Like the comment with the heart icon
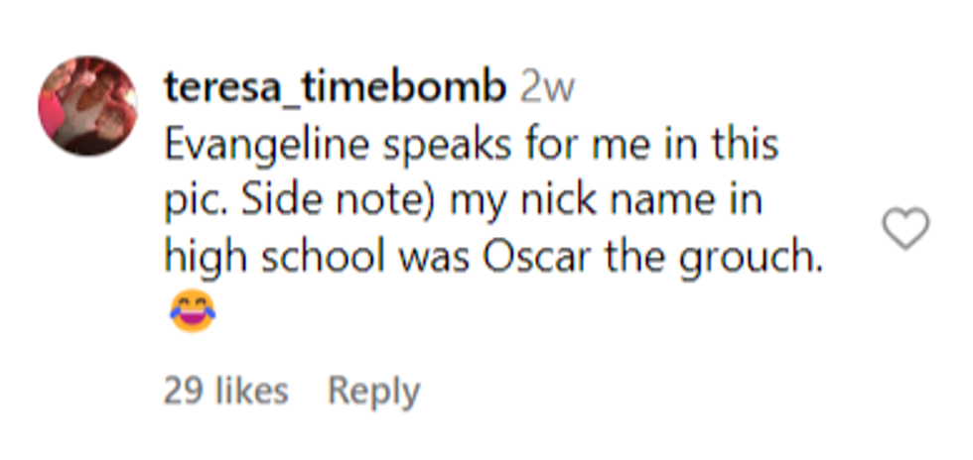 tap(905, 230)
